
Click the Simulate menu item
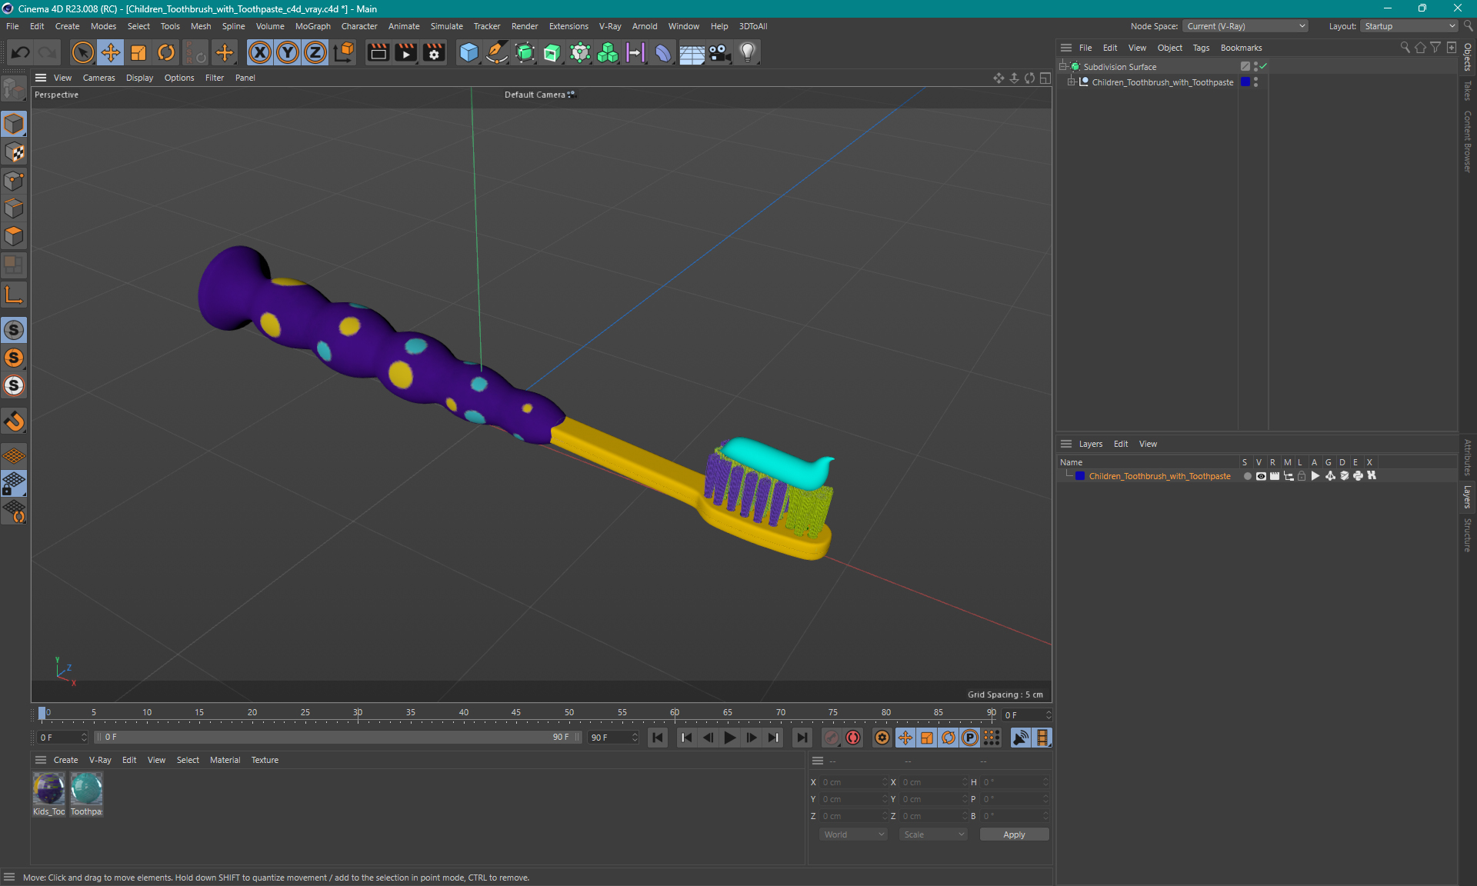coord(444,25)
